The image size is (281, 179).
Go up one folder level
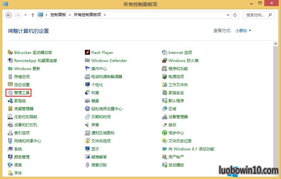click(32, 15)
